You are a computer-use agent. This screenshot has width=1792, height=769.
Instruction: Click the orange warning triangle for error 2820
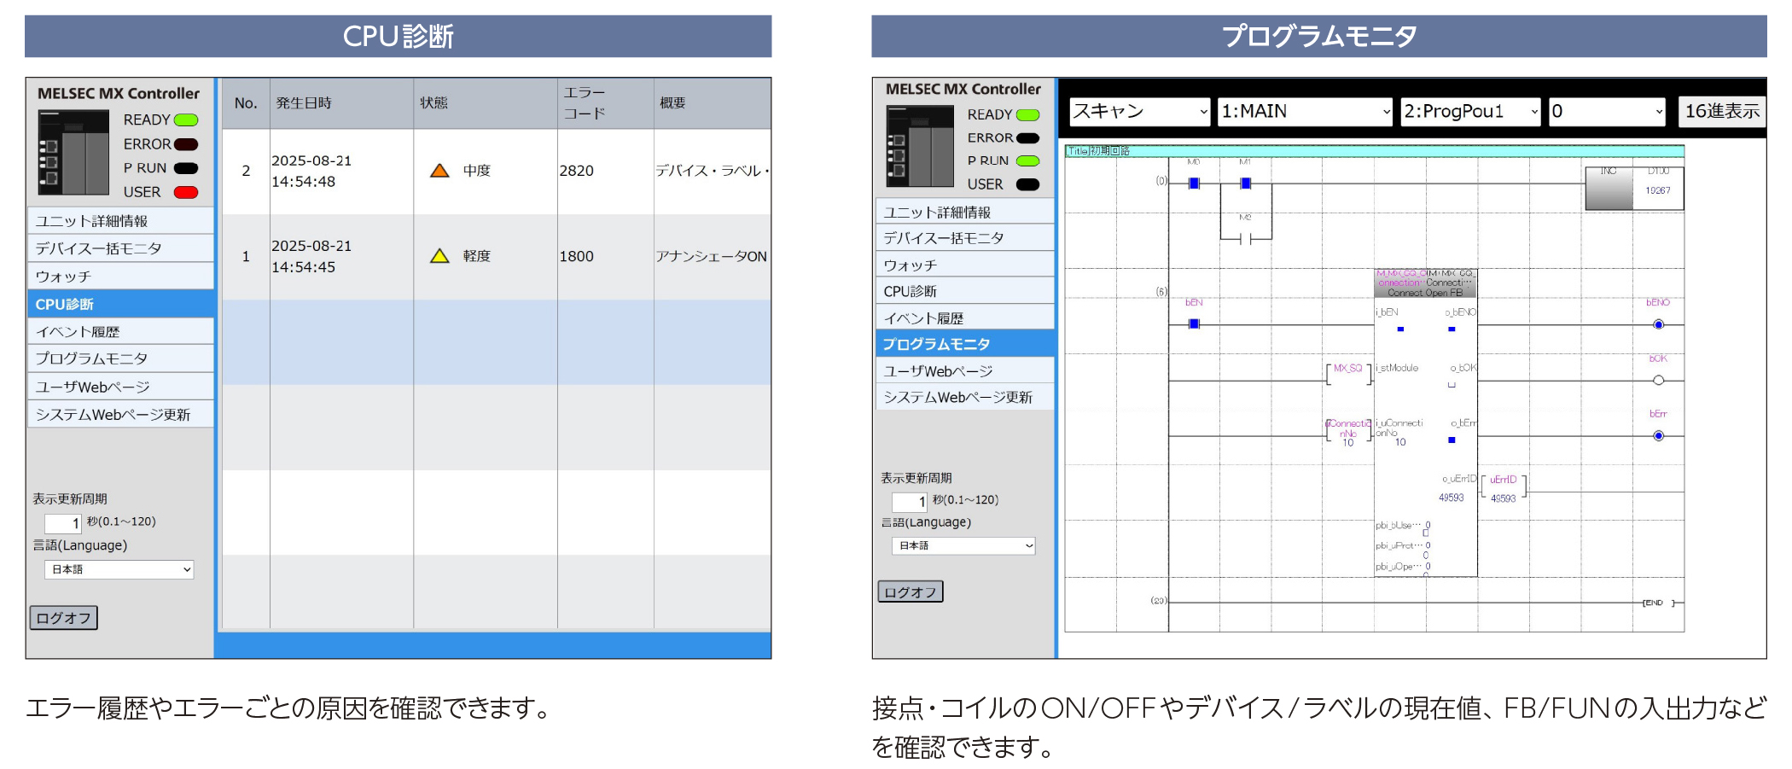click(x=439, y=171)
